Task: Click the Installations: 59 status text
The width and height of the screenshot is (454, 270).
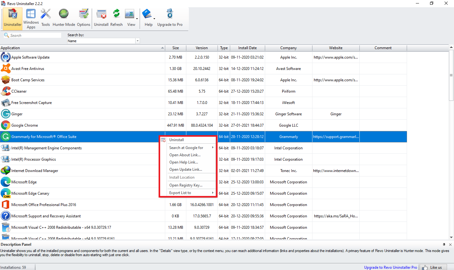Action: (13, 267)
